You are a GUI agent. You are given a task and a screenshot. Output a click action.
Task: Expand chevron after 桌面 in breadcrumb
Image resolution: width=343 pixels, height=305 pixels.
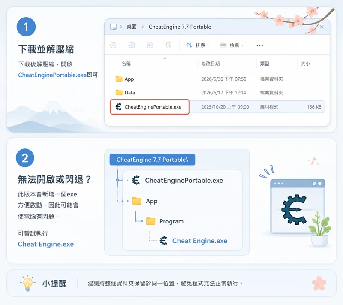(x=143, y=27)
